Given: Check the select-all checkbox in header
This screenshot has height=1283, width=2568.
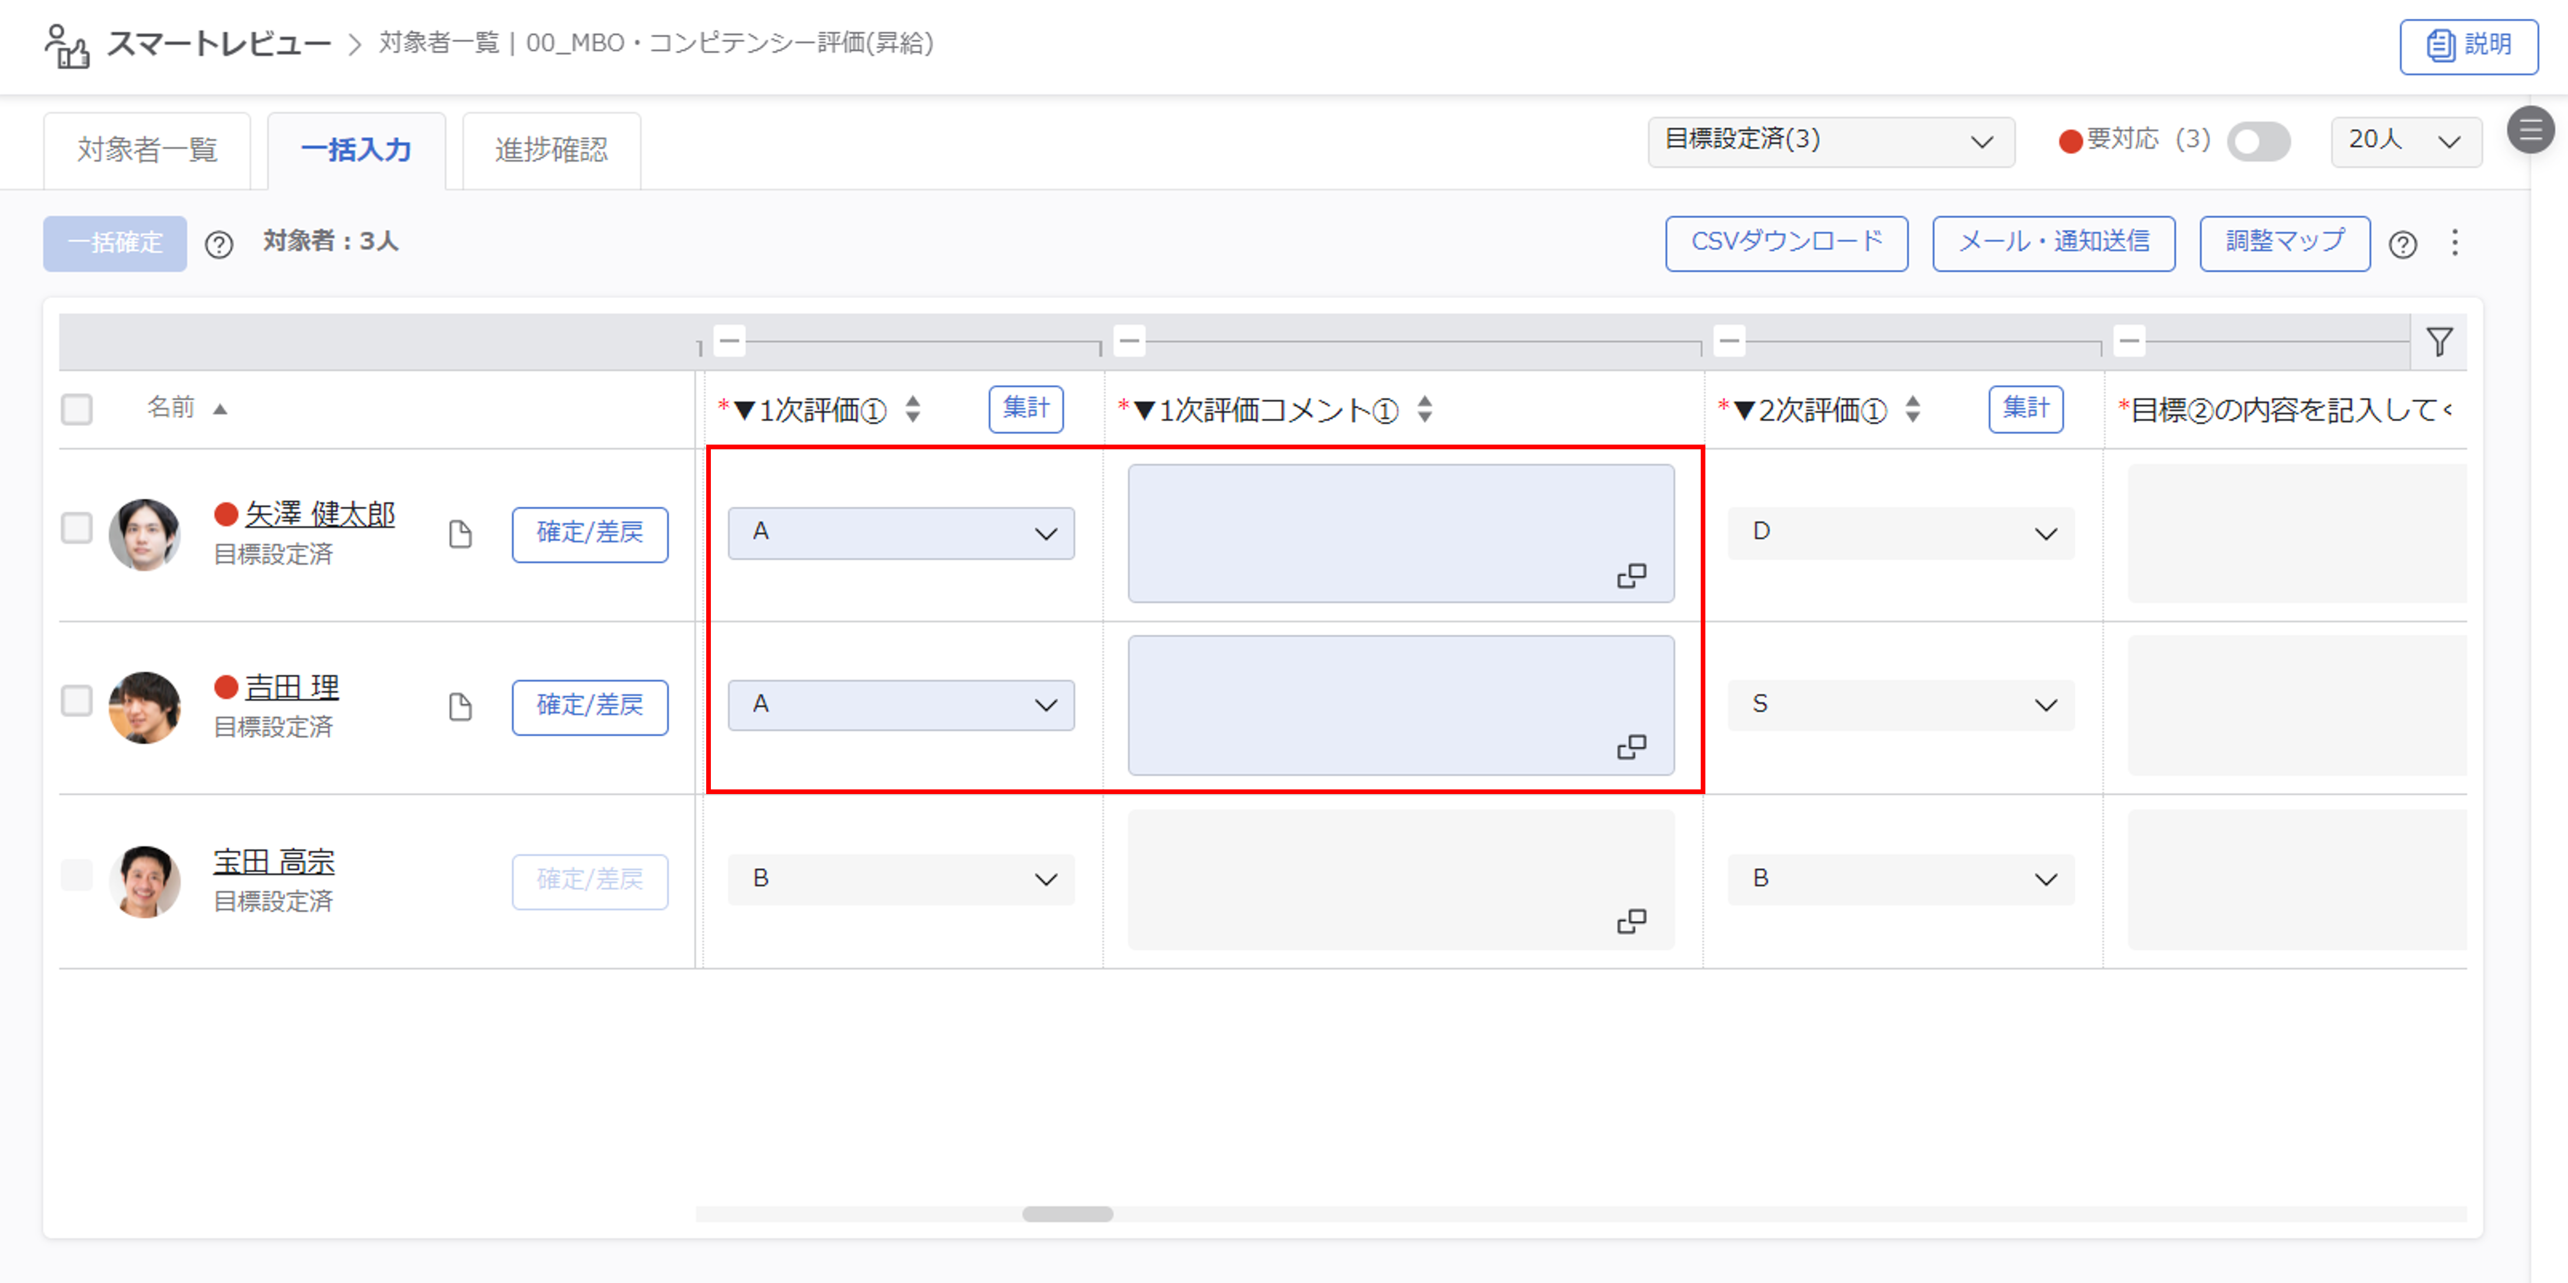Looking at the screenshot, I should pyautogui.click(x=77, y=409).
